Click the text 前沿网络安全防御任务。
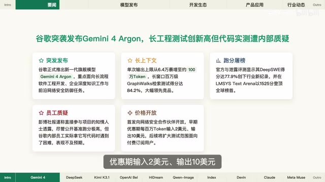The image size is (325, 182). tap(62, 90)
